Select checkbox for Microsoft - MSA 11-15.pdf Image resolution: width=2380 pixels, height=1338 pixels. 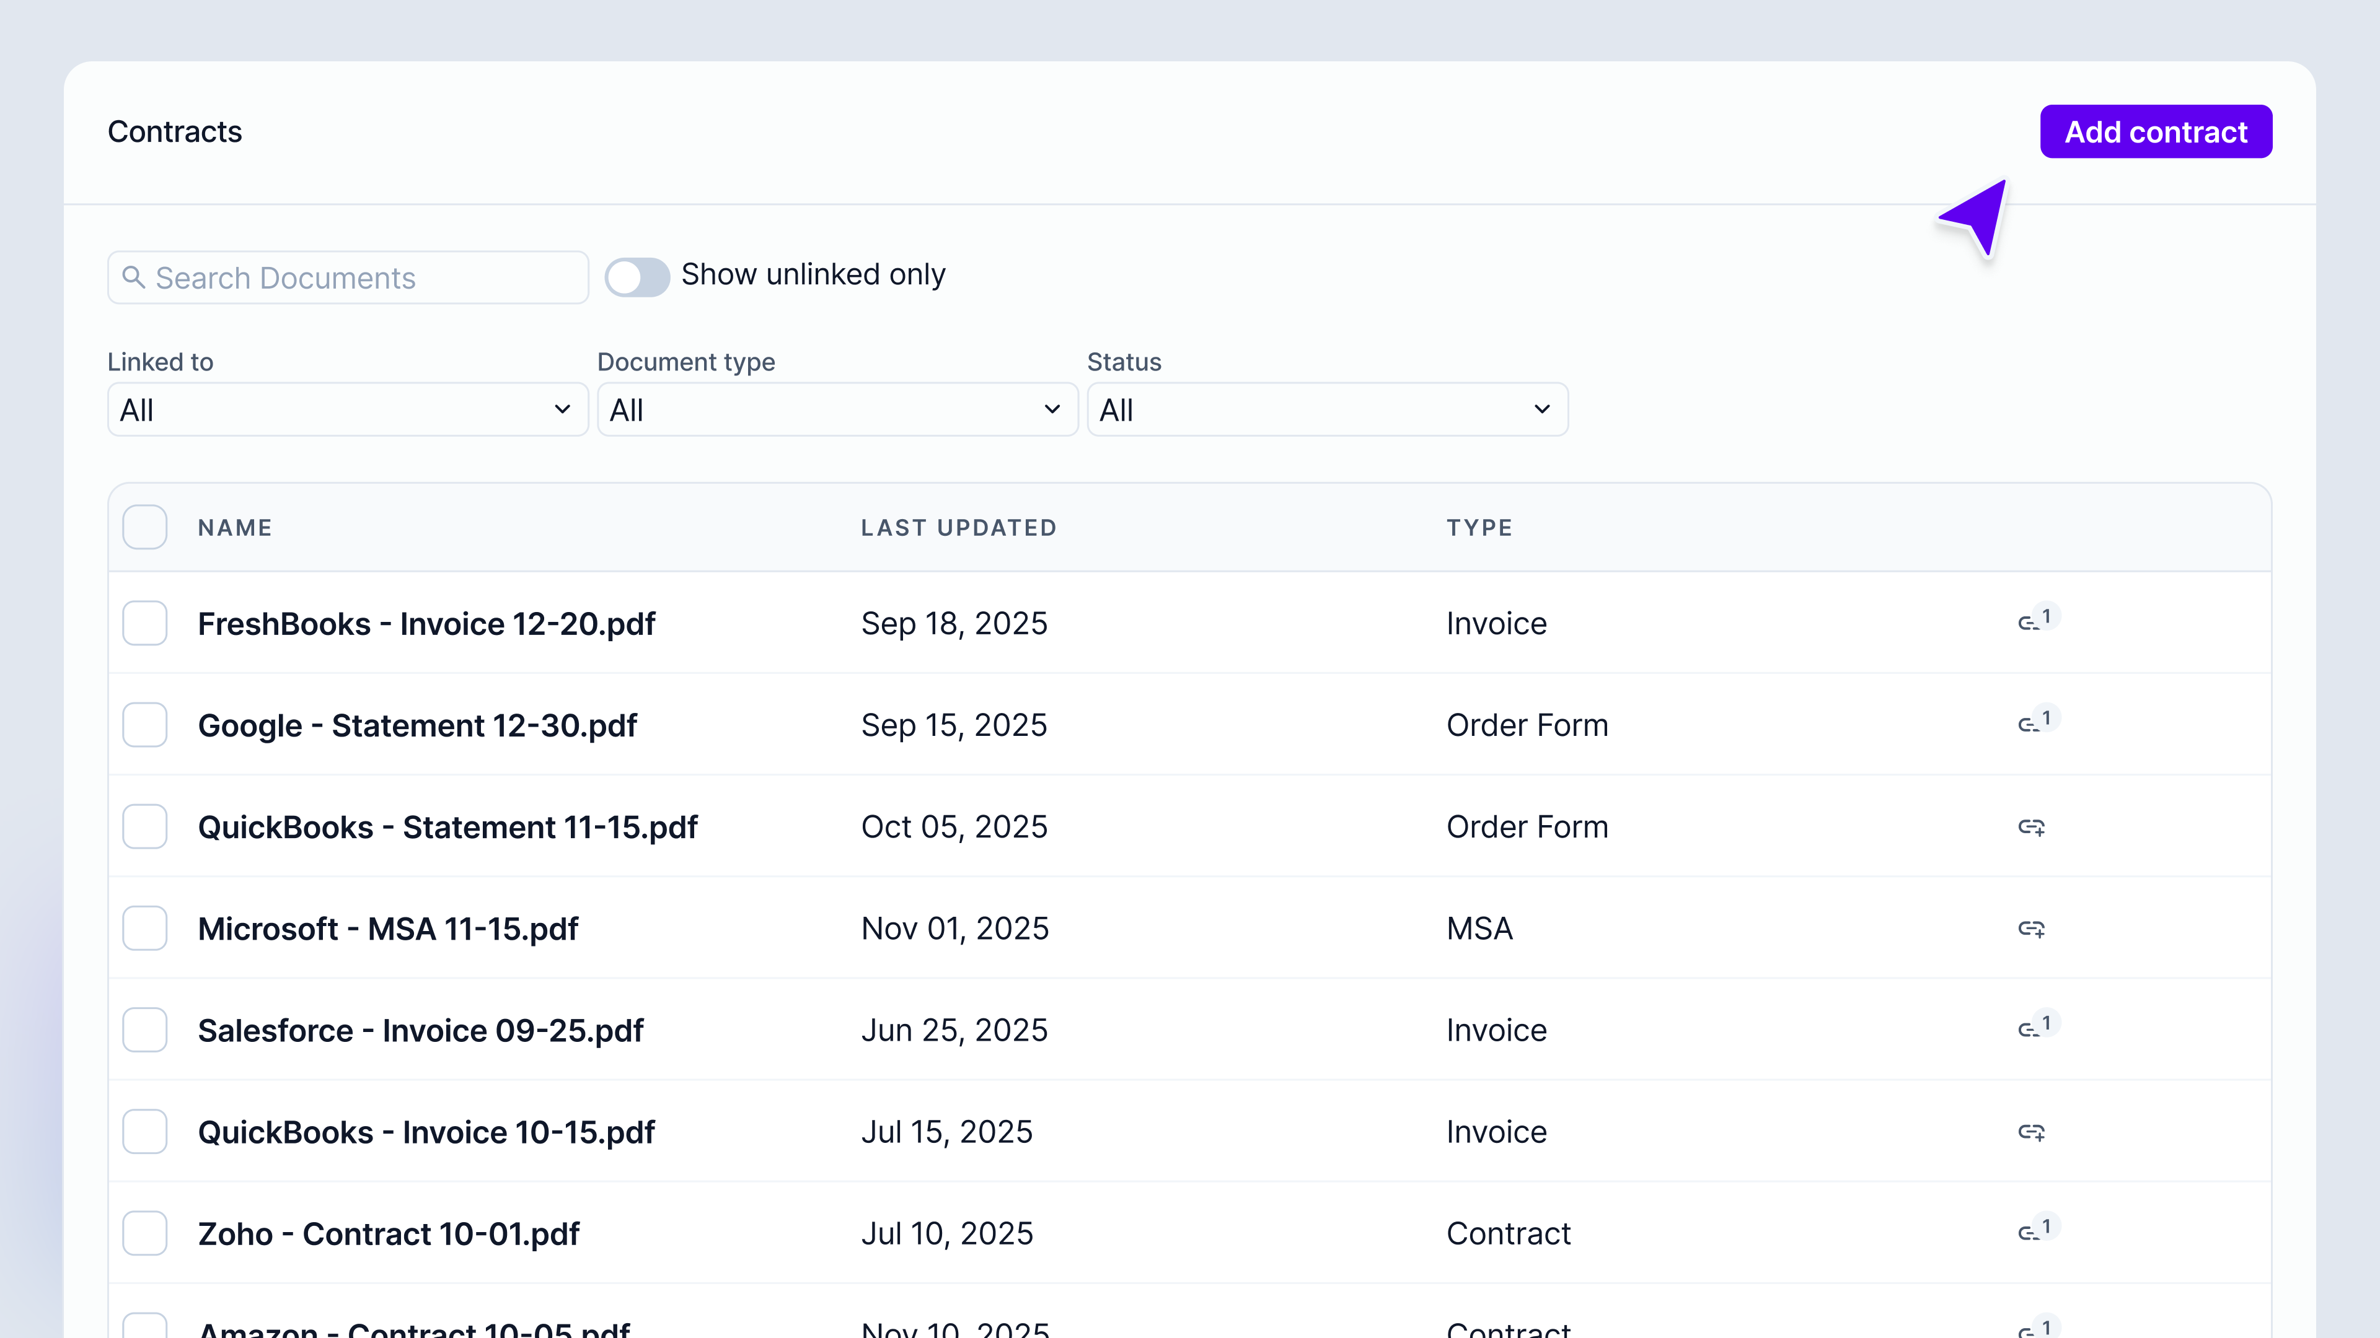coord(145,928)
